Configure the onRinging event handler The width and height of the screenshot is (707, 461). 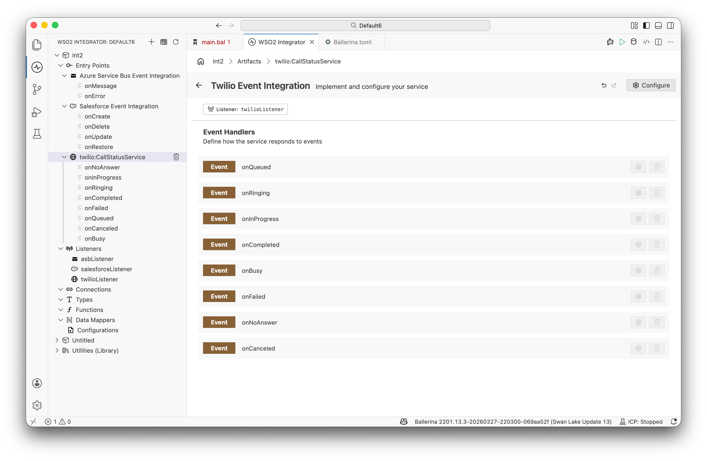(638, 193)
